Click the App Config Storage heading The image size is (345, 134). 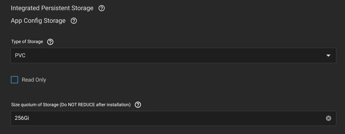point(38,21)
